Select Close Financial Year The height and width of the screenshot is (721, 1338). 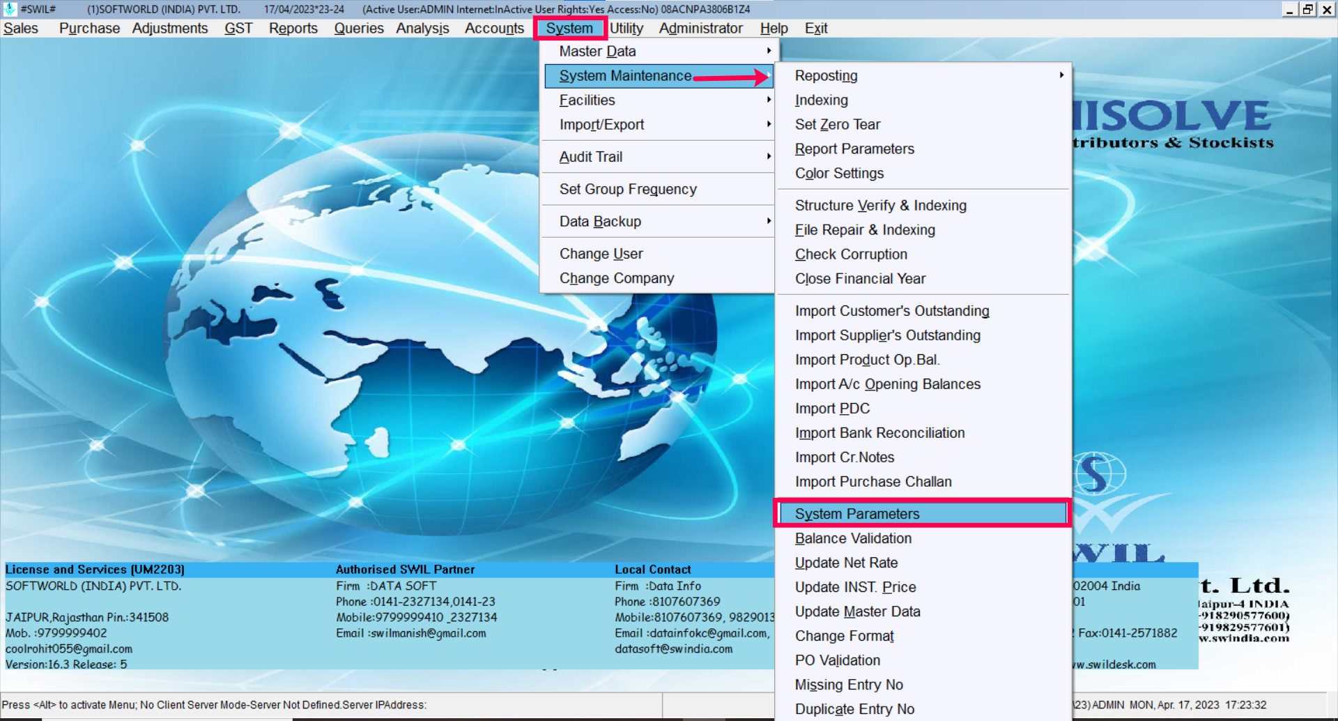point(923,279)
